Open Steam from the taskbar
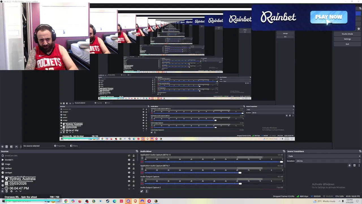Viewport: 362px width, 204px height. [x=107, y=201]
